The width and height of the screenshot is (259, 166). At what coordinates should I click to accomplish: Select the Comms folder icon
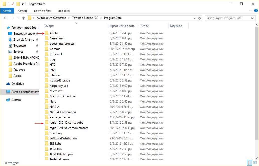[x=47, y=49]
